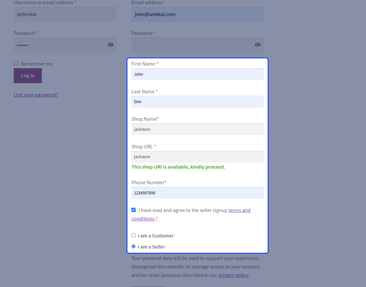Select the First Name field containing John
The width and height of the screenshot is (366, 287).
coord(197,74)
